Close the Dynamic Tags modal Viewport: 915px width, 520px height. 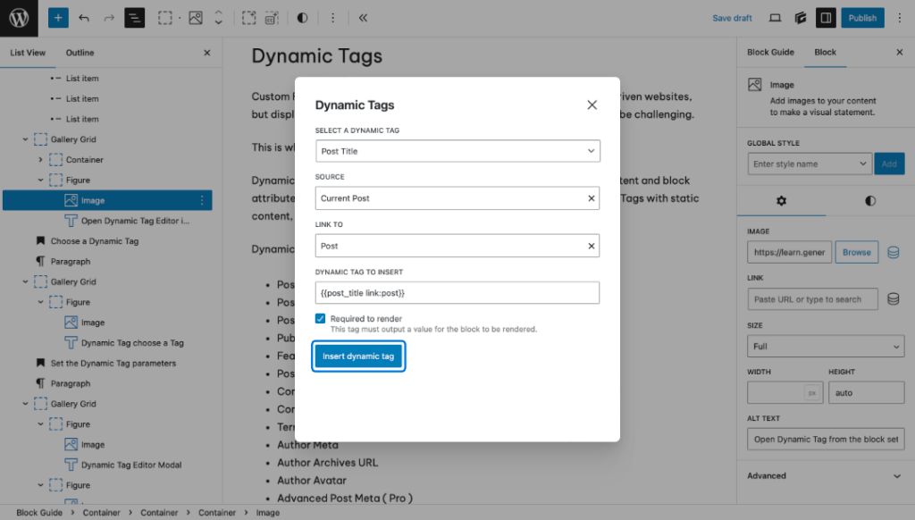click(x=592, y=105)
